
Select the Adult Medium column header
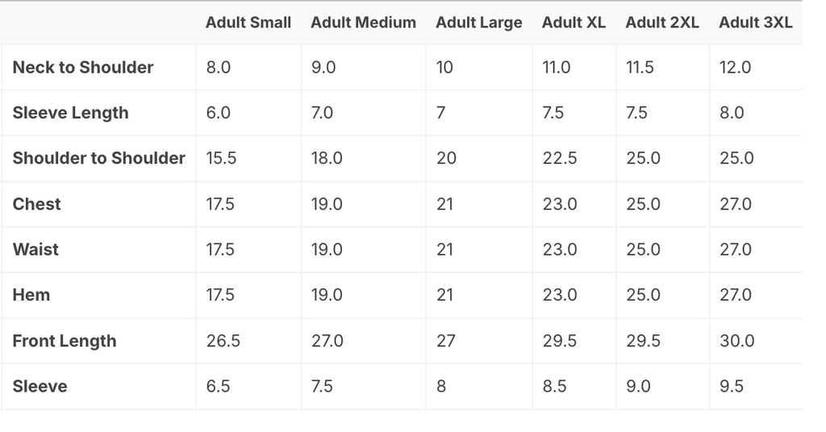pos(363,23)
